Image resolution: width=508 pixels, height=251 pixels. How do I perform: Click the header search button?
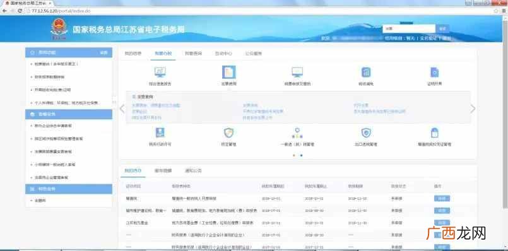point(442,28)
